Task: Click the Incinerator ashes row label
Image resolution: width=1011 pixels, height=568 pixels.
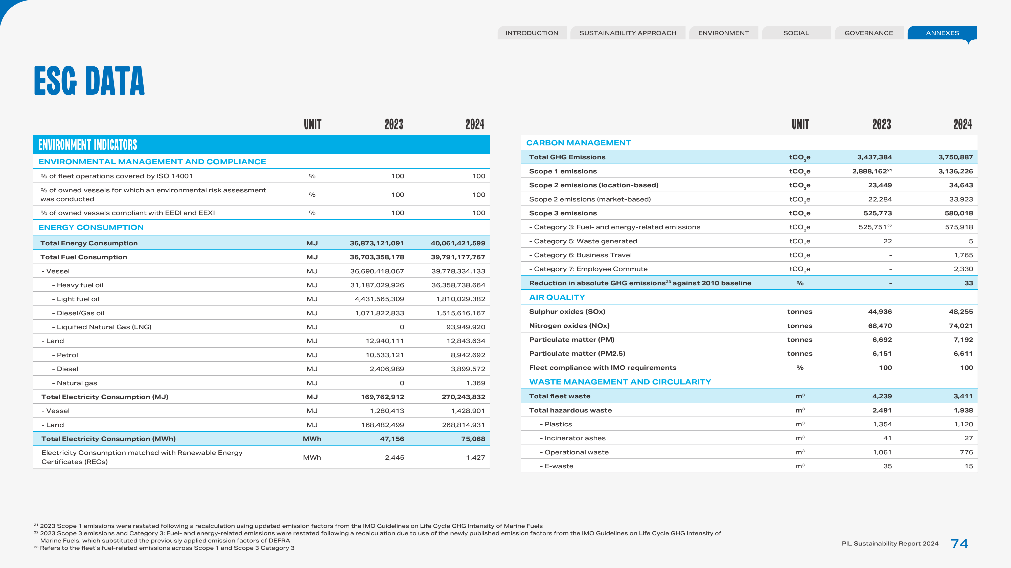Action: [x=573, y=438]
